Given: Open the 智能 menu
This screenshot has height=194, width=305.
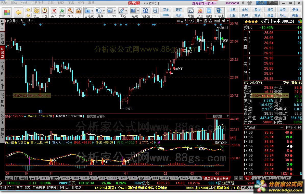Looking at the screenshot, I should [x=61, y=3].
